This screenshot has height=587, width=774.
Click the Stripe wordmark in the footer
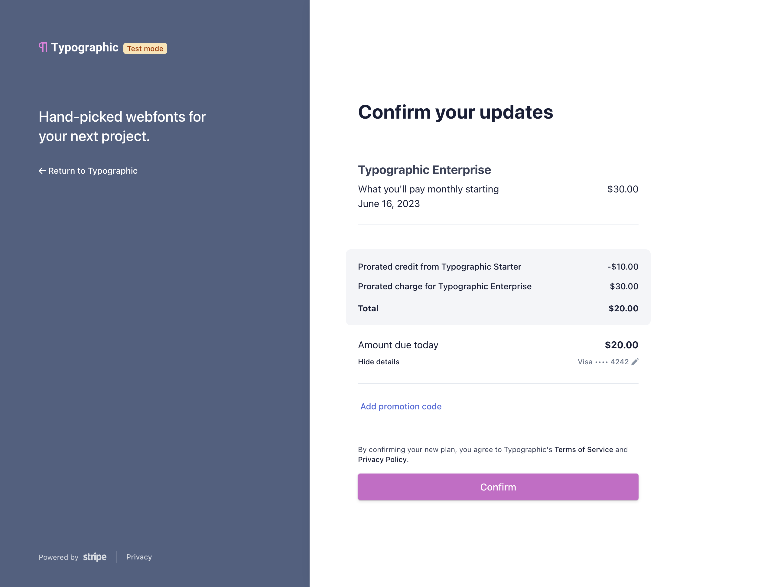(94, 557)
